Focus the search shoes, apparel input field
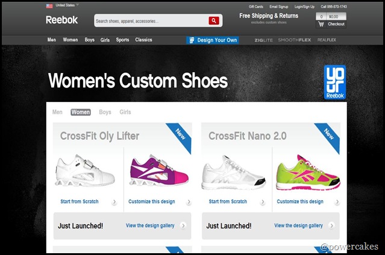Viewport: 385px width, 255px height. (x=151, y=21)
